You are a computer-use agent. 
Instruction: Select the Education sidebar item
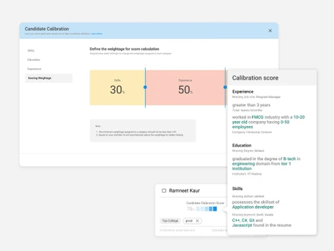(33, 60)
